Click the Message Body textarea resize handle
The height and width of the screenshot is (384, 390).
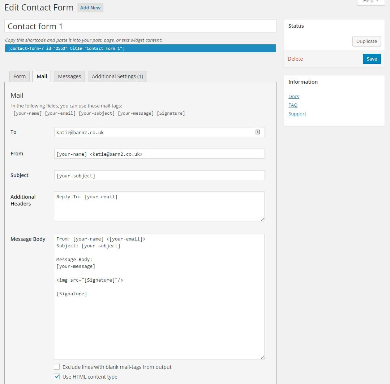[x=262, y=357]
